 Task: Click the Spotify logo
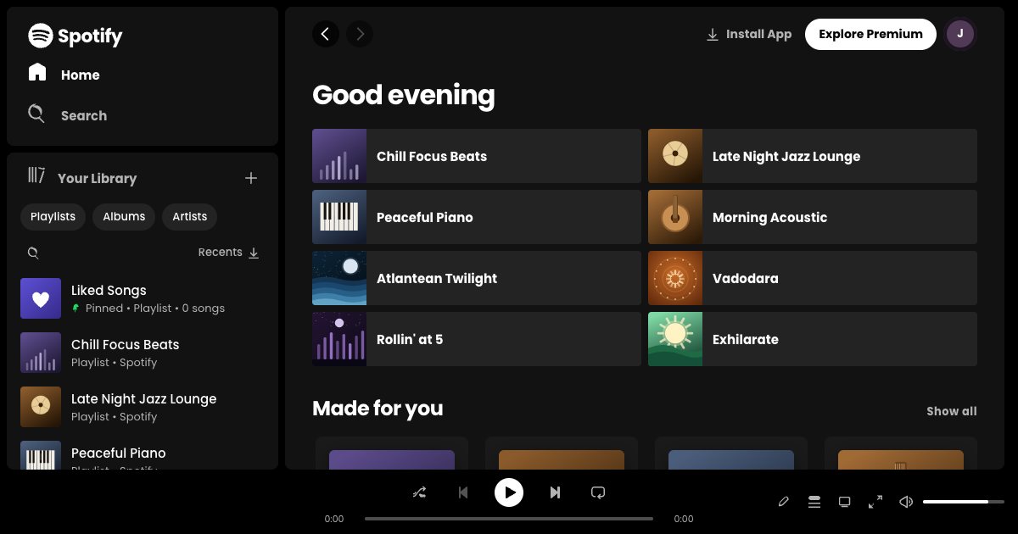[76, 36]
